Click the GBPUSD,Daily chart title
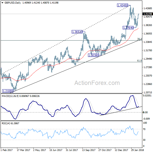The height and width of the screenshot is (153, 153). pos(13,3)
